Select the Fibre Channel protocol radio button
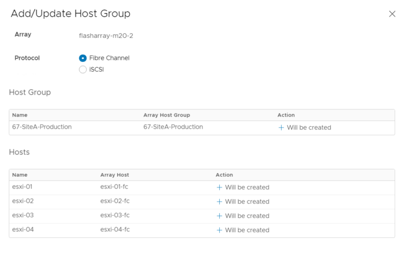 (x=83, y=58)
